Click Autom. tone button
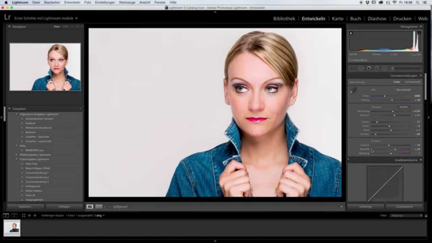Viewport: 432px width, 243px height. [404, 107]
